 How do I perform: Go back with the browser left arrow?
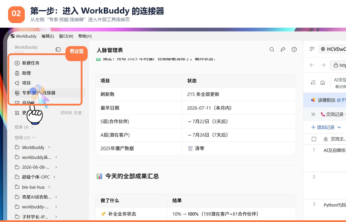(312, 65)
